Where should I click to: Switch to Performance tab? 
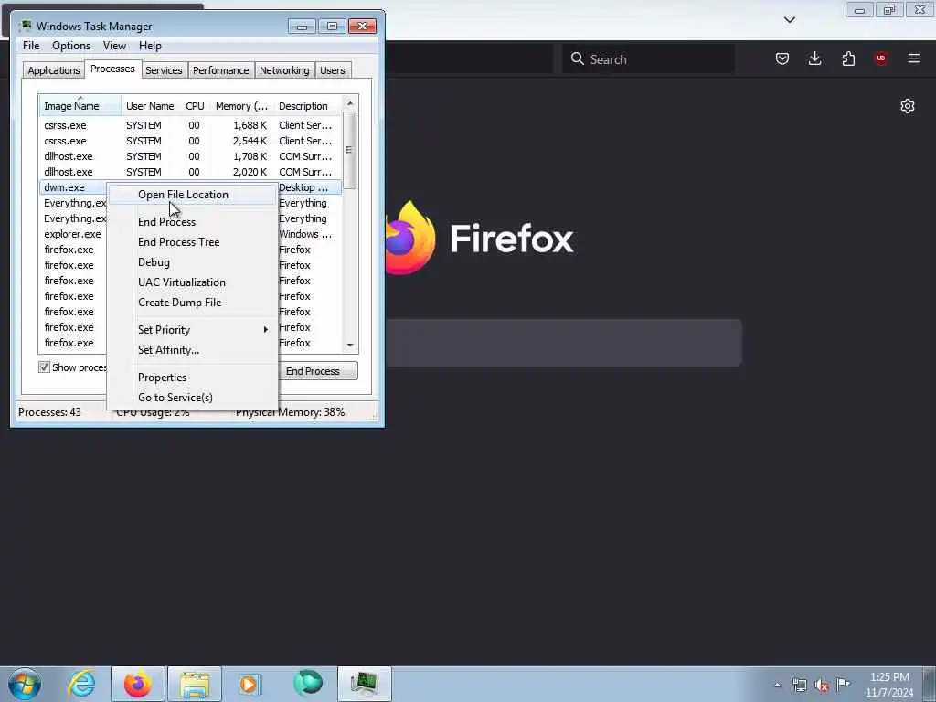[x=221, y=70]
